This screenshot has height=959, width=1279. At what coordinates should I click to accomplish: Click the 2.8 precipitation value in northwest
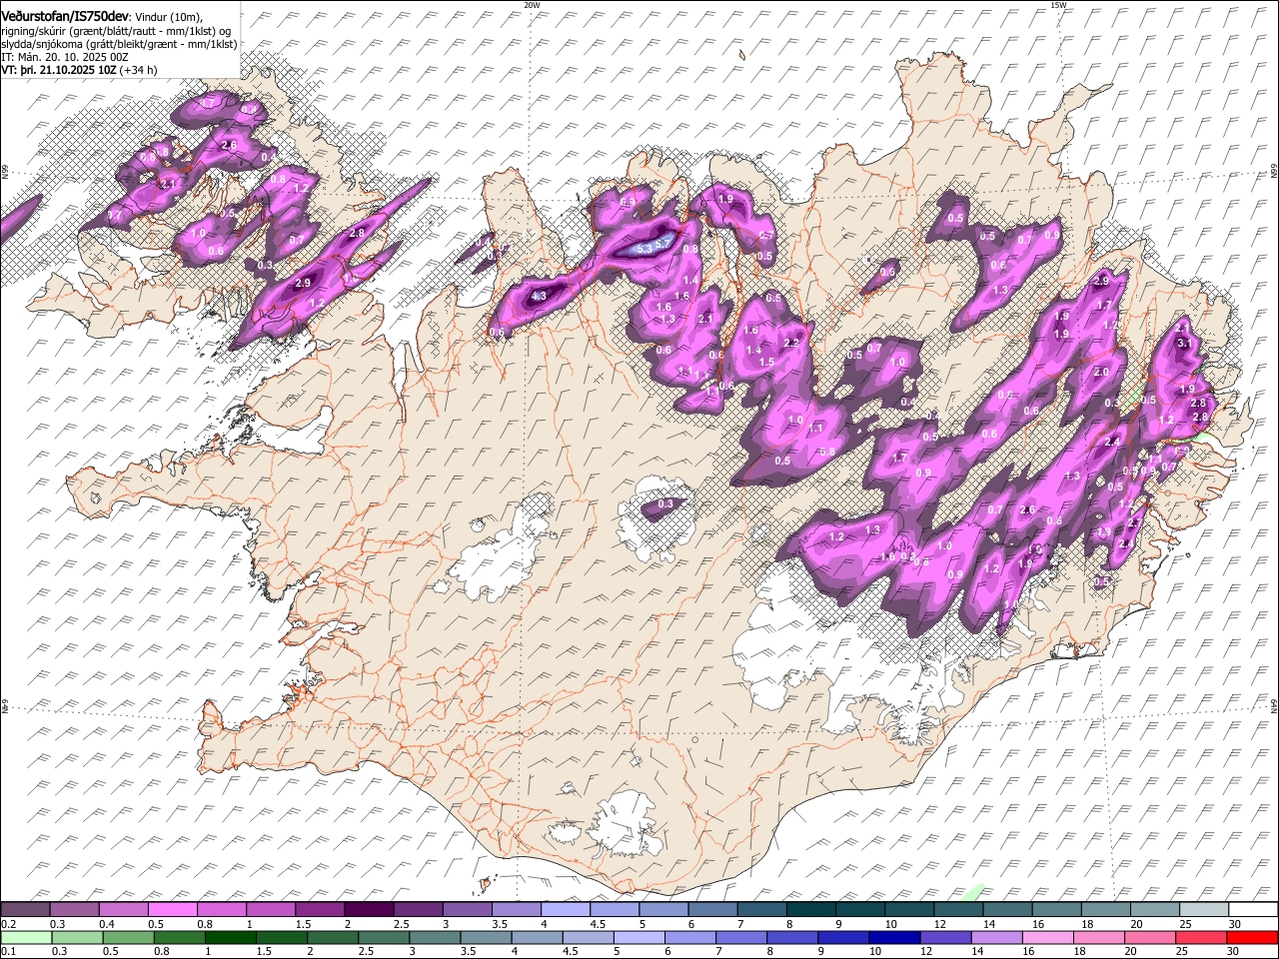357,233
